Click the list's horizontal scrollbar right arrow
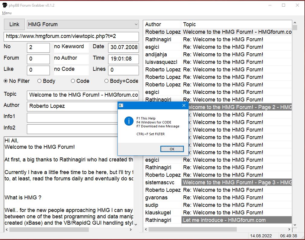 [289, 229]
